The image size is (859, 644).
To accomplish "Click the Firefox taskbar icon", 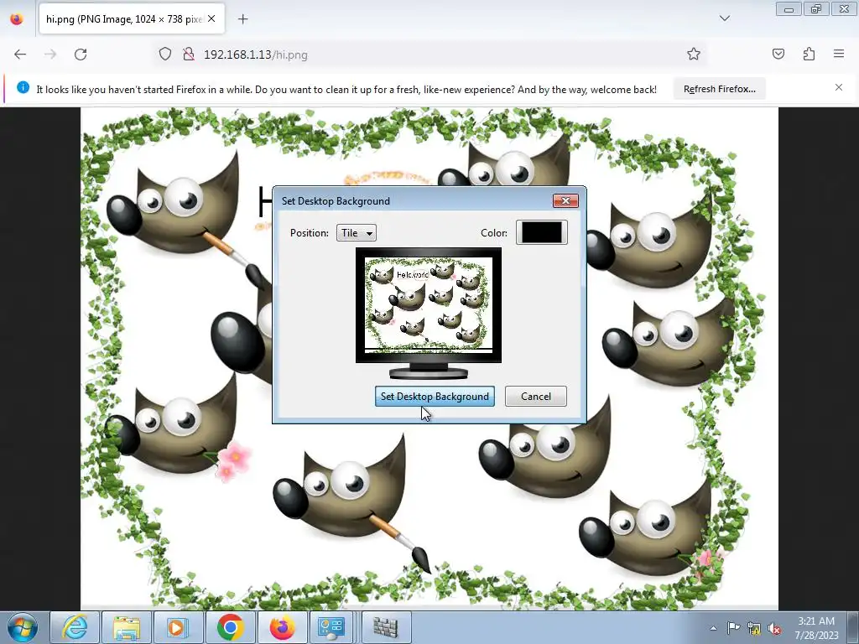I will coord(282,627).
